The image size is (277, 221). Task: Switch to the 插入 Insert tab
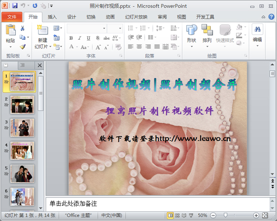52,17
